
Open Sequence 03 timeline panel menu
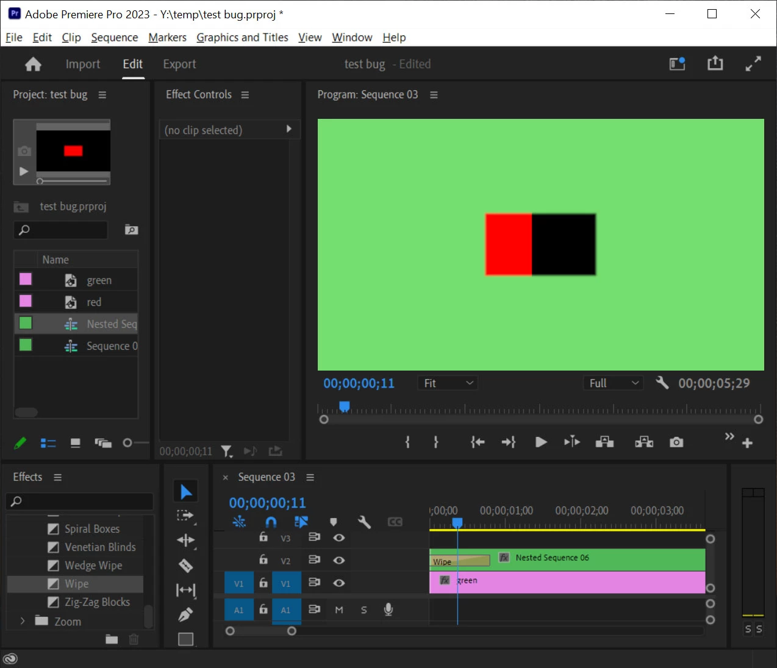310,477
